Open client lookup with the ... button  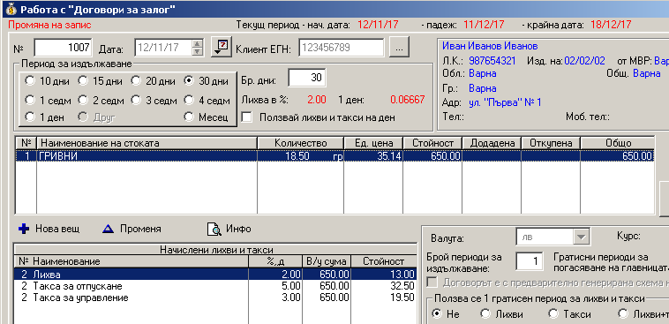(x=399, y=48)
